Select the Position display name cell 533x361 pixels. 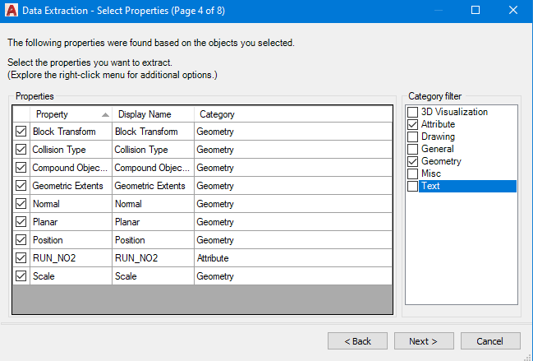(153, 240)
